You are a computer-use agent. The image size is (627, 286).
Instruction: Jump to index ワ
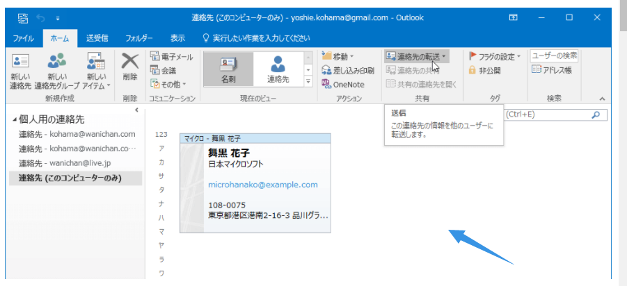coord(161,274)
